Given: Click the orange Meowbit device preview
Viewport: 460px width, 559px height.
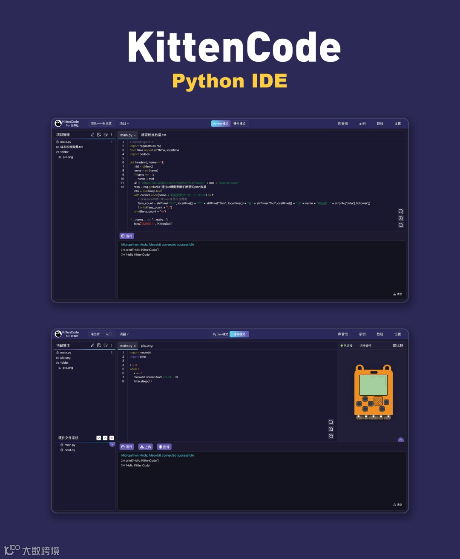Looking at the screenshot, I should [x=374, y=392].
